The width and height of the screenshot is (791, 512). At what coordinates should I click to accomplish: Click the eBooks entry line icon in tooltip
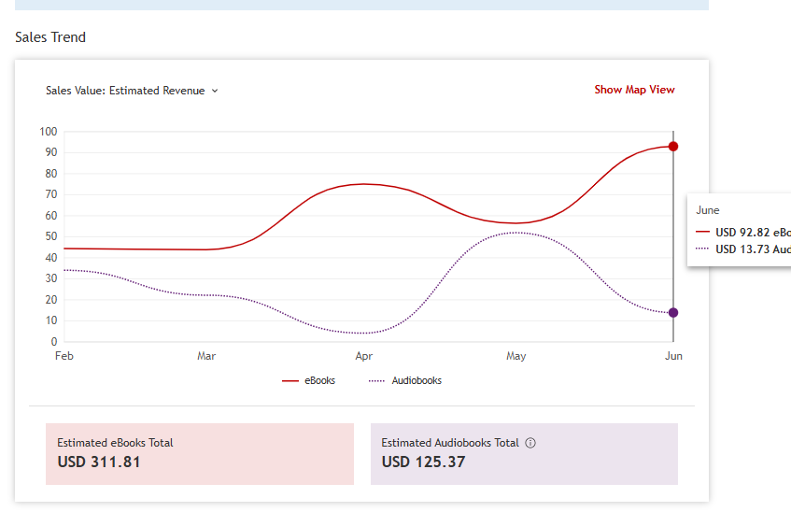click(702, 232)
